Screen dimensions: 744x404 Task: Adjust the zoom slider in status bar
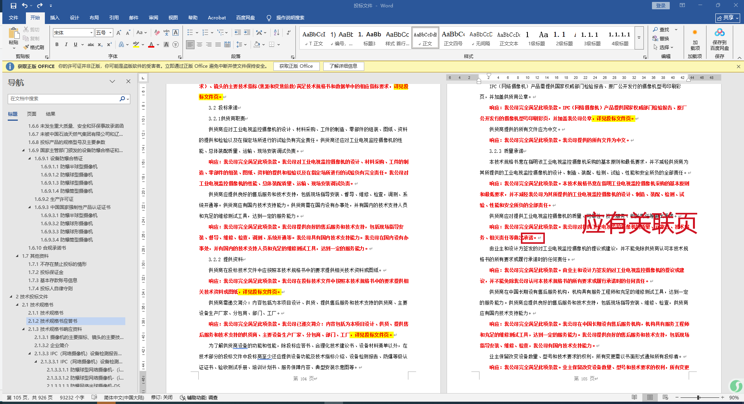coord(699,397)
